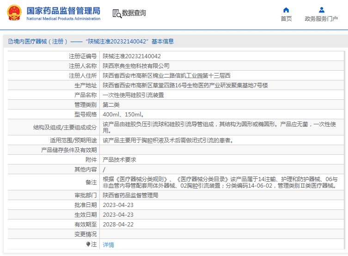Select approval department 陕西省药品监督管理局
The image size is (348, 256).
[130, 195]
